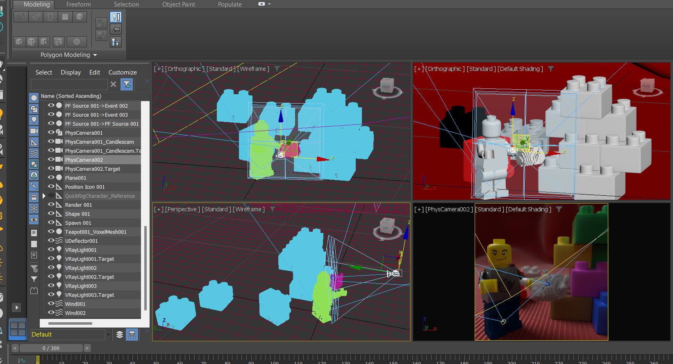The width and height of the screenshot is (673, 364).
Task: Switch to the Freeform ribbon tab
Action: click(x=78, y=5)
